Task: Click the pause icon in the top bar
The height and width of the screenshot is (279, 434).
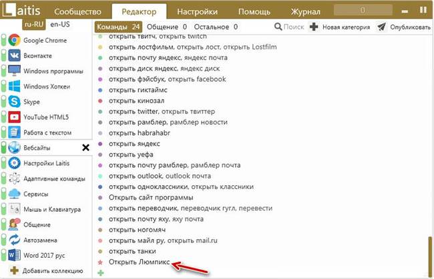Action: [423, 10]
